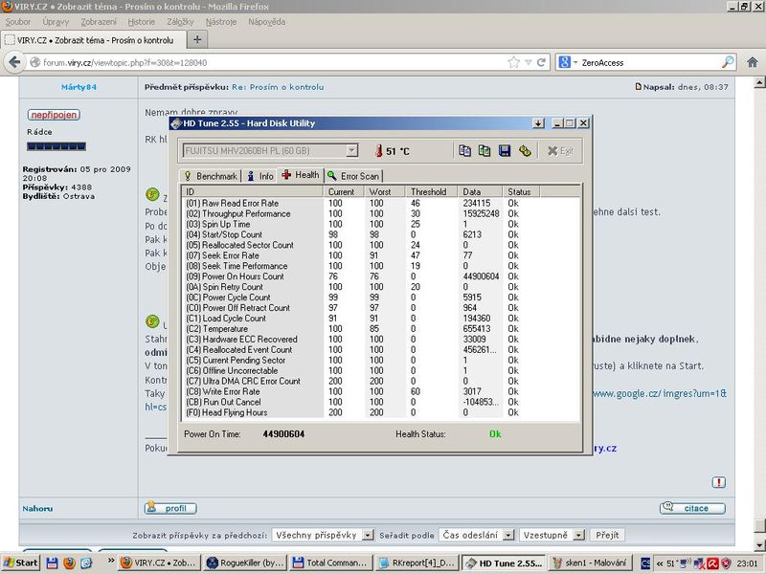Switch to Total Commander taskbar window
Viewport: 766px width, 574px height.
(330, 563)
